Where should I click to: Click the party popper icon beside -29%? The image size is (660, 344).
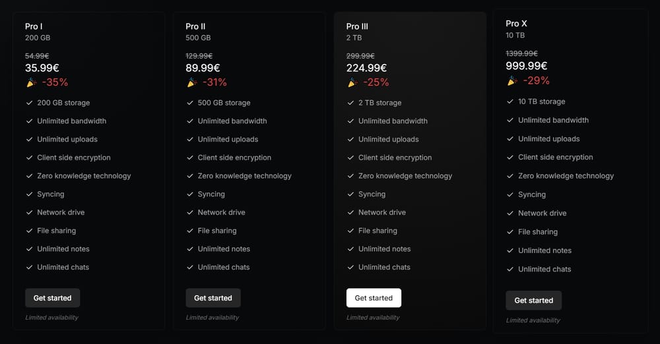(512, 80)
